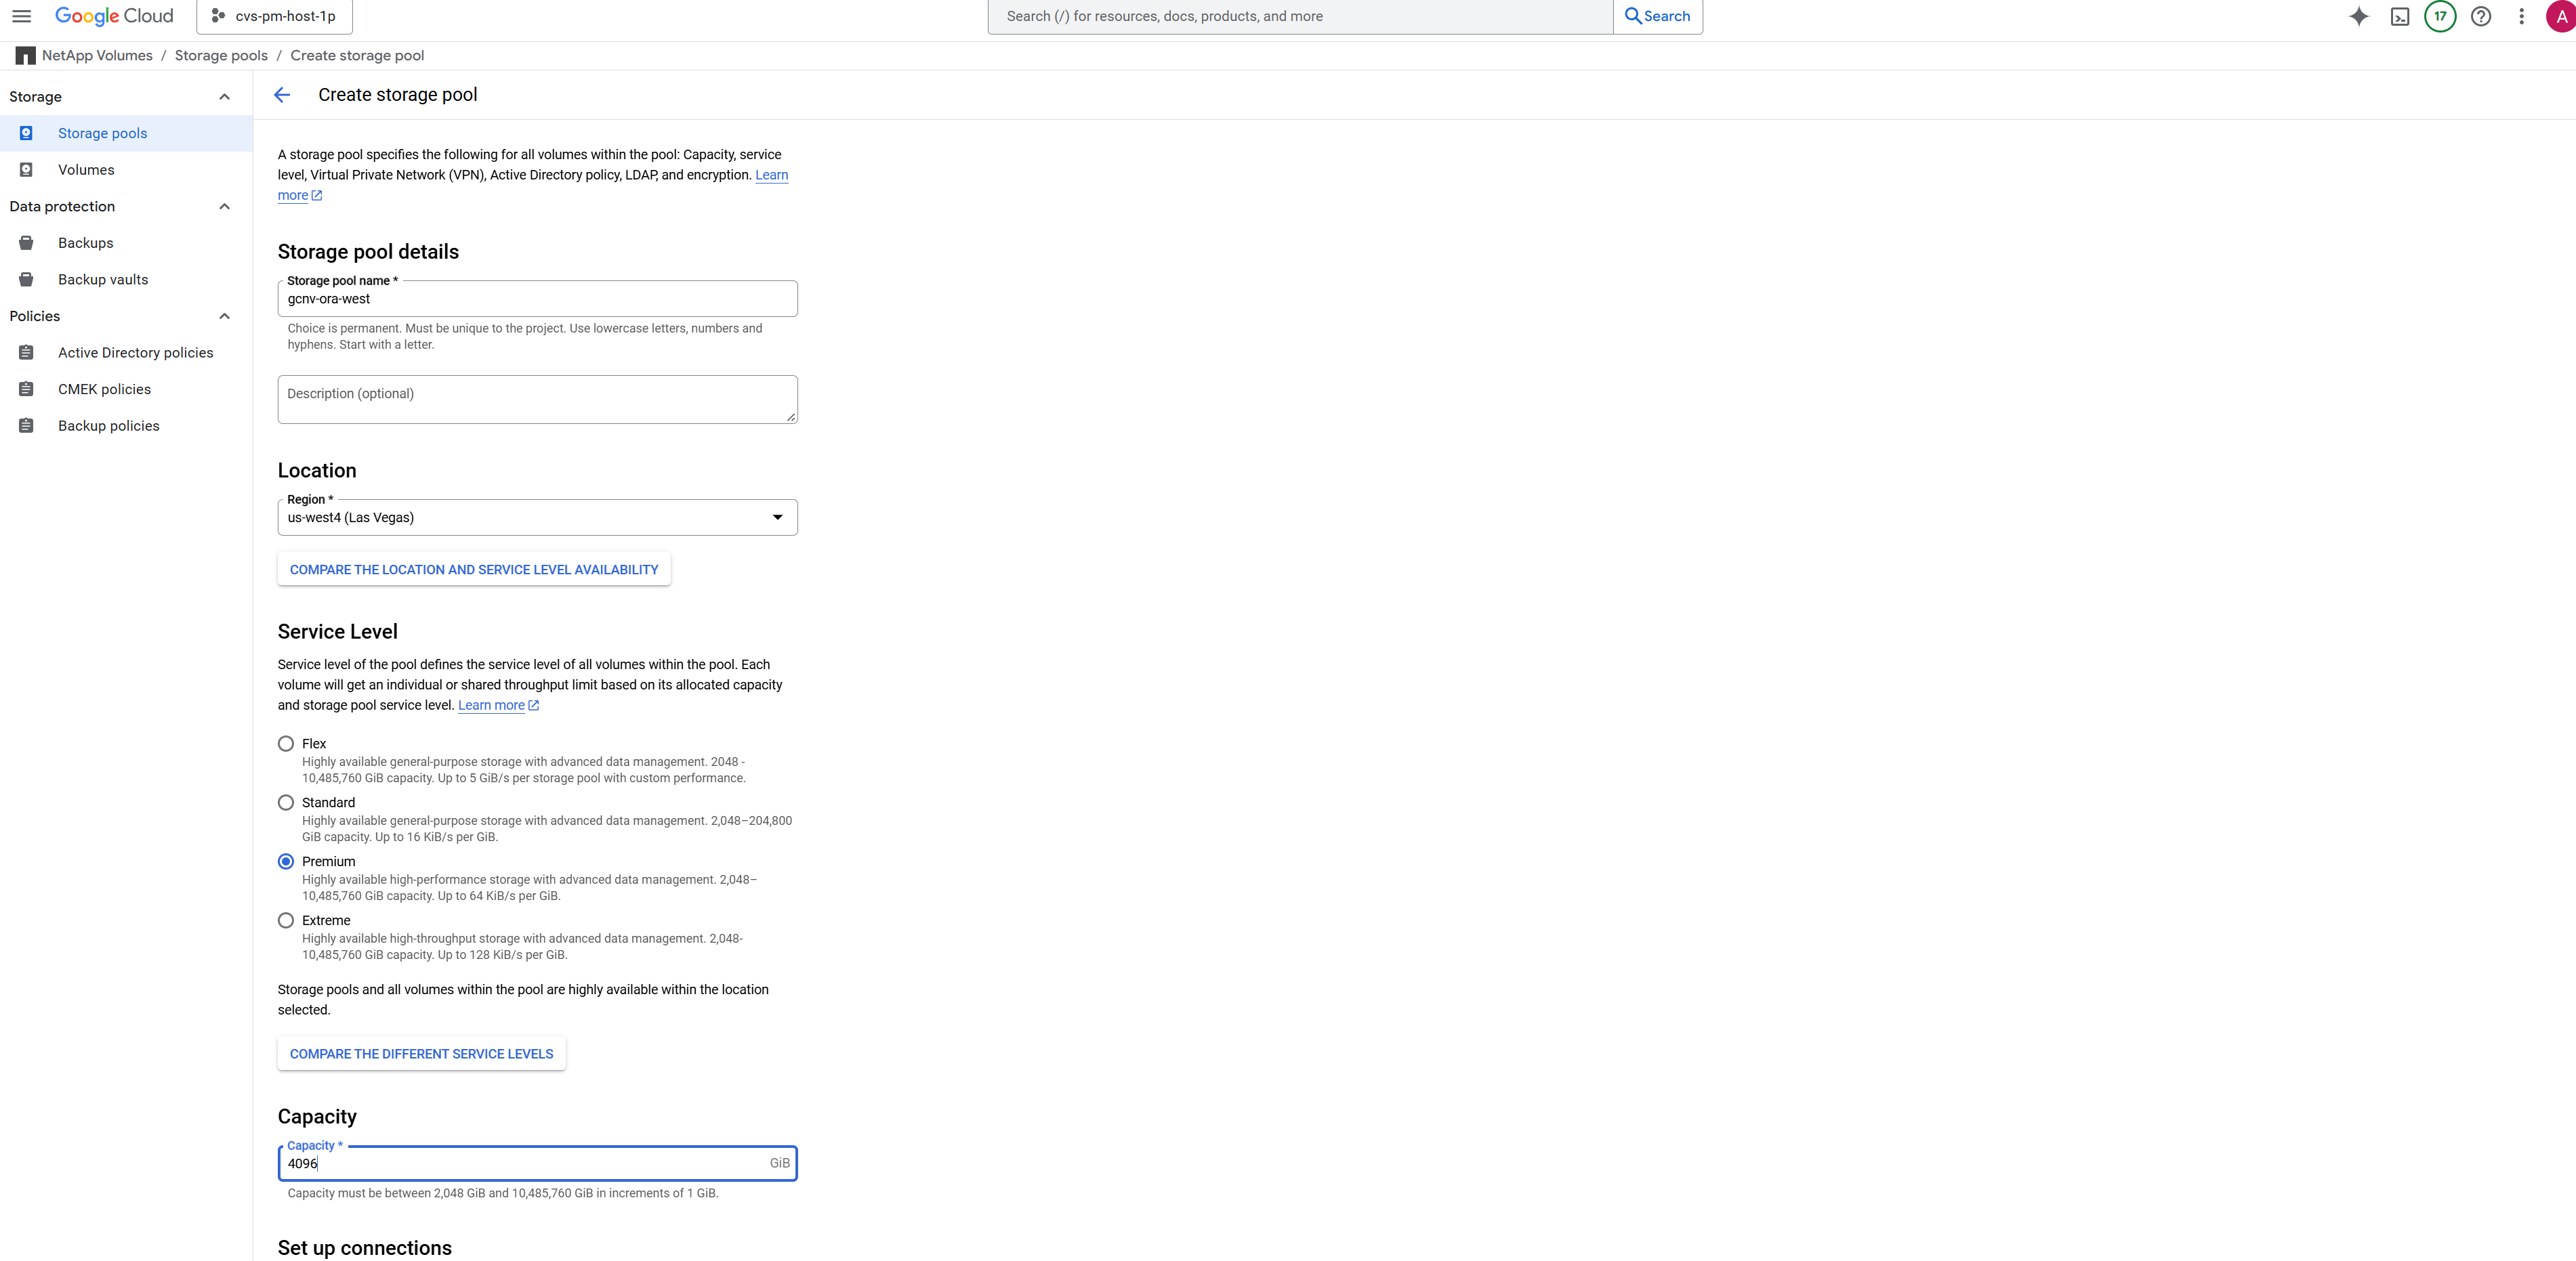
Task: Click the back arrow beside Create storage pool
Action: tap(282, 95)
